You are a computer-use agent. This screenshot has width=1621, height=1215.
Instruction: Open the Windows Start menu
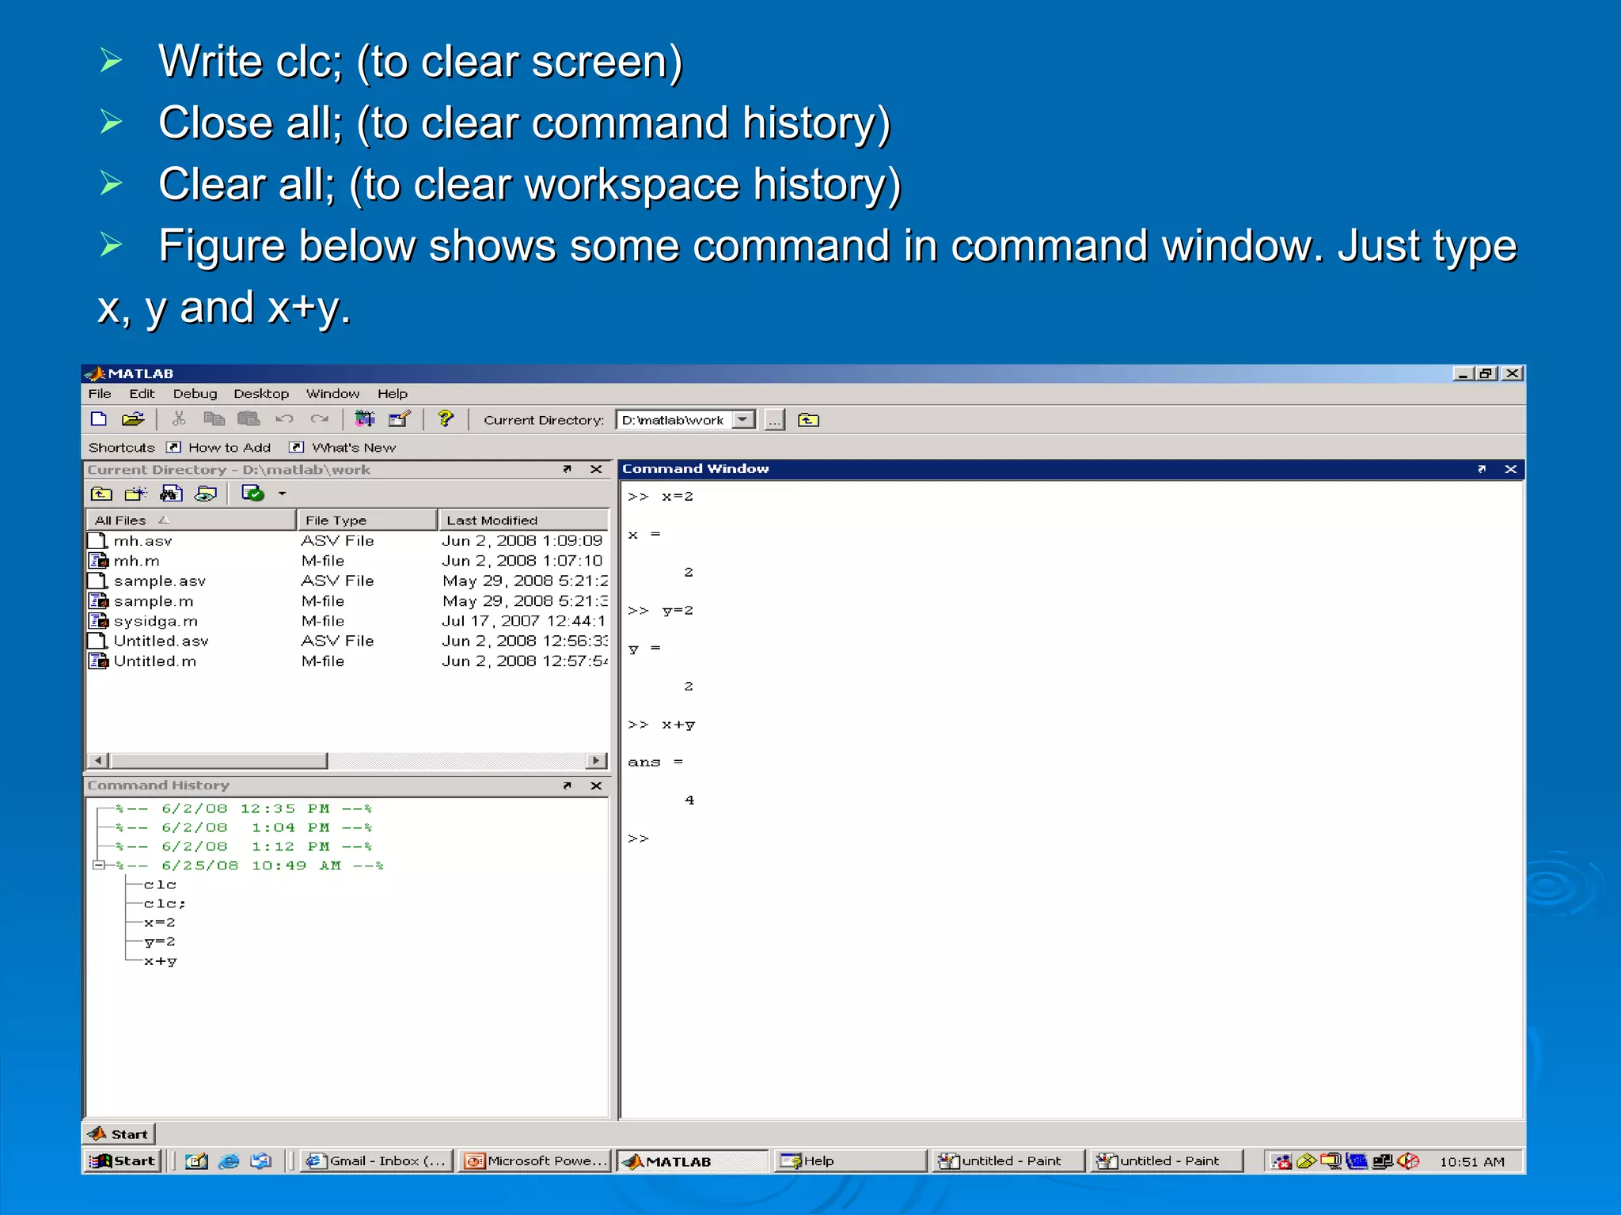coord(123,1161)
